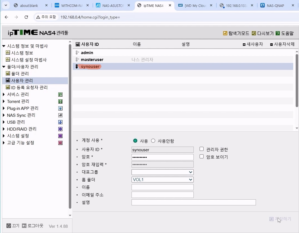This screenshot has height=233, width=299.
Task: Open the 홈 폴더 VOL1 dropdown
Action: [x=162, y=180]
